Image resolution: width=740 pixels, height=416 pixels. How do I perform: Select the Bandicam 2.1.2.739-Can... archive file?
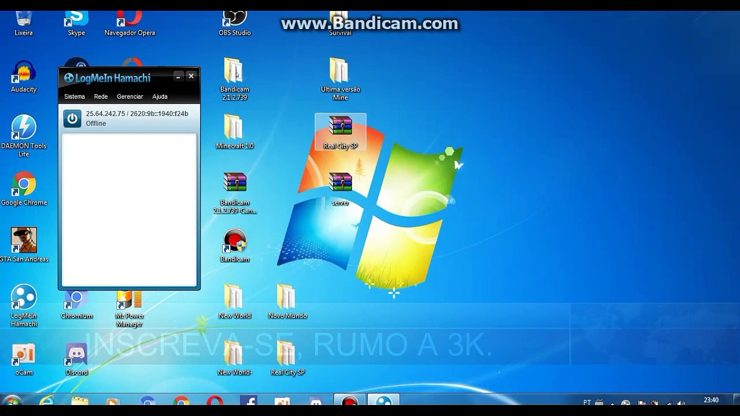coord(235,193)
